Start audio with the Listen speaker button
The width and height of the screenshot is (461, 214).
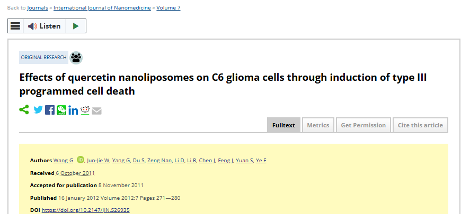point(45,26)
